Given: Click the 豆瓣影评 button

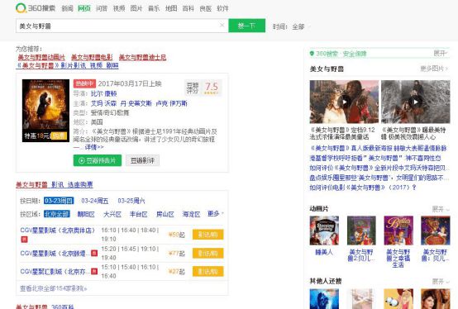Looking at the screenshot, I should pos(142,160).
